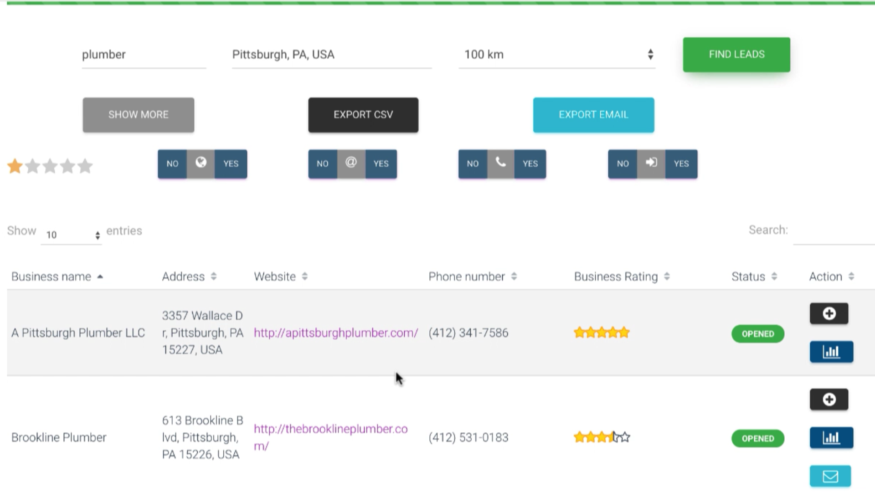Click the sign-in arrow filter icon
This screenshot has width=875, height=492.
651,163
